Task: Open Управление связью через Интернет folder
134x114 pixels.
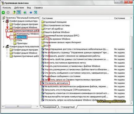Action: pos(63,42)
